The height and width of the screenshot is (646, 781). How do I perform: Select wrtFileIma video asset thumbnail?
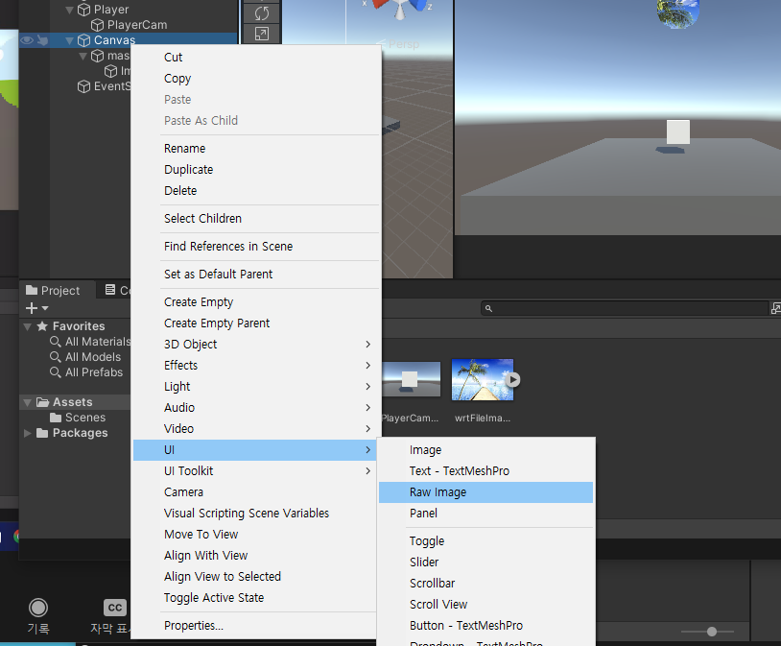point(483,379)
